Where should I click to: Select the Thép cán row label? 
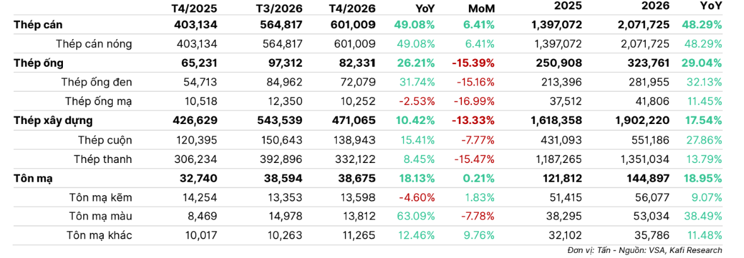pos(38,25)
